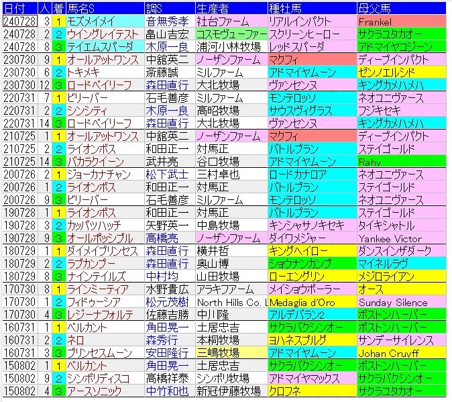Select horse name シンボリディスコ
Viewport: 452px width, 402px height.
[x=105, y=379]
